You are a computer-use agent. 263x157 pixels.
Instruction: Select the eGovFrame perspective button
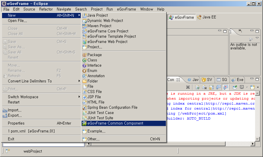point(182,17)
